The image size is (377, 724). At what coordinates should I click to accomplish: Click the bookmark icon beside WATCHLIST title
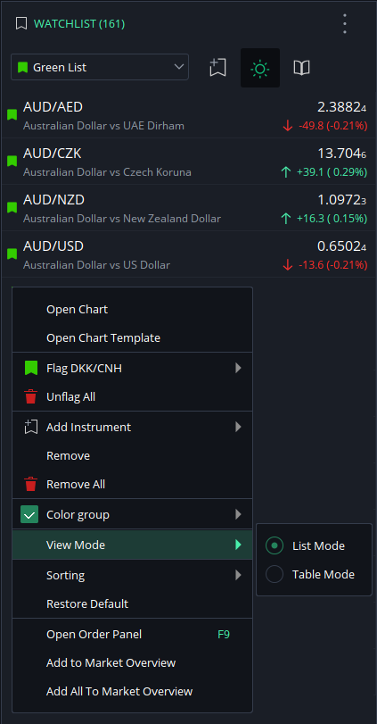click(20, 23)
